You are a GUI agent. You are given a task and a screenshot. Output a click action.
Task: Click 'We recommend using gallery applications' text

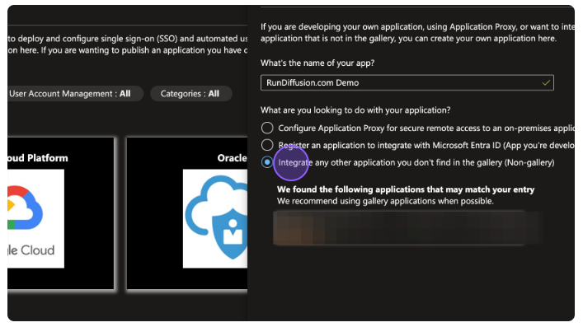tap(385, 201)
